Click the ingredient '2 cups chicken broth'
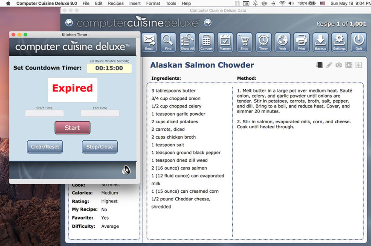The height and width of the screenshot is (246, 371). point(174,137)
